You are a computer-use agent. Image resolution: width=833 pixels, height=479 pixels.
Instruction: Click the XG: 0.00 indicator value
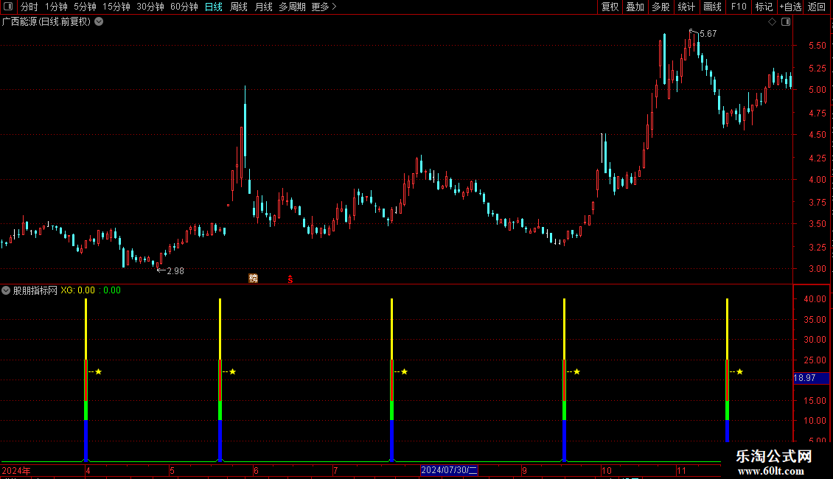pos(77,290)
